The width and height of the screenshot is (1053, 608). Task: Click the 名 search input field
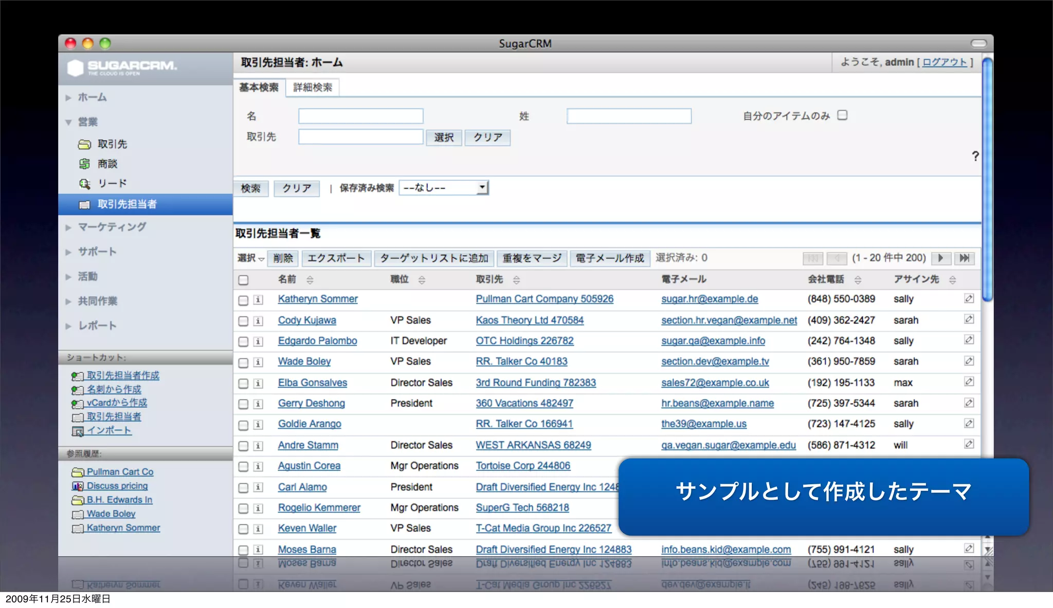[x=360, y=116]
